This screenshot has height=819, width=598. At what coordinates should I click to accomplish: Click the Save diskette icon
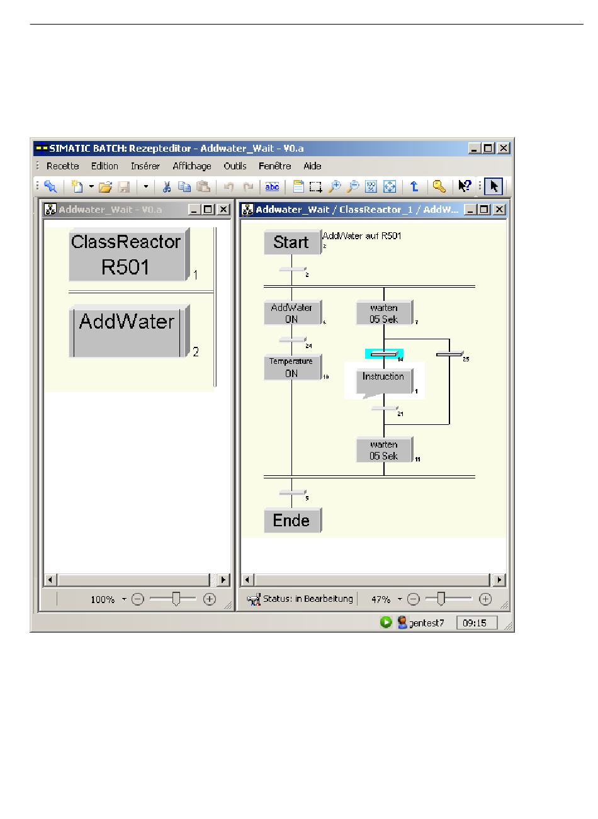click(x=124, y=186)
